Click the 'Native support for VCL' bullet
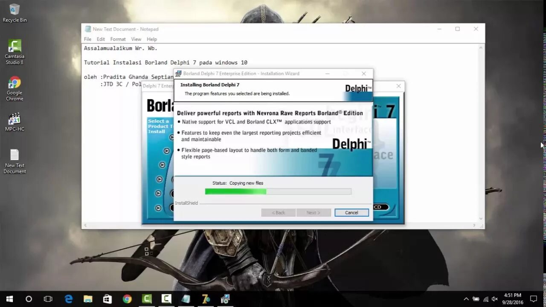Screen dimensions: 546x307 tap(256, 122)
